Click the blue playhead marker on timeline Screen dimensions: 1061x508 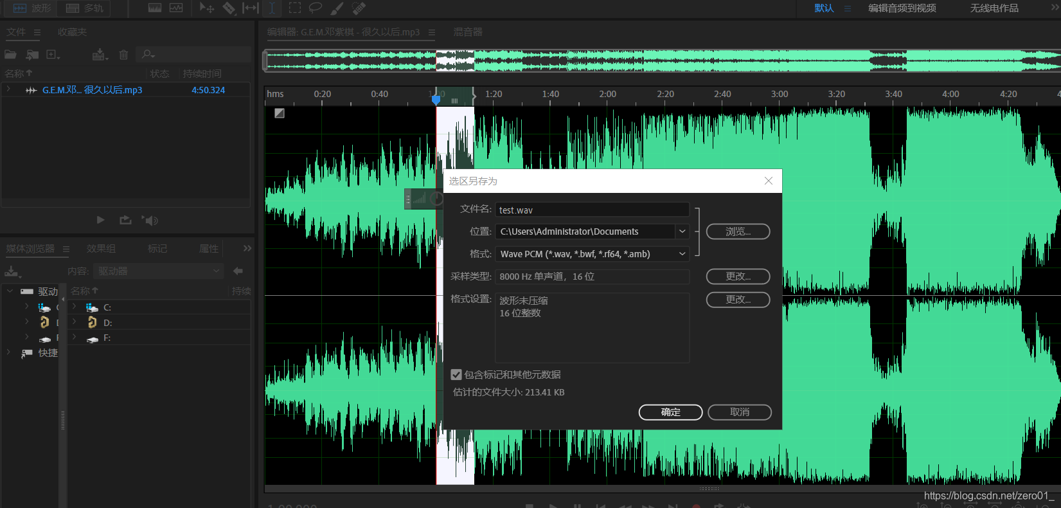pyautogui.click(x=436, y=99)
